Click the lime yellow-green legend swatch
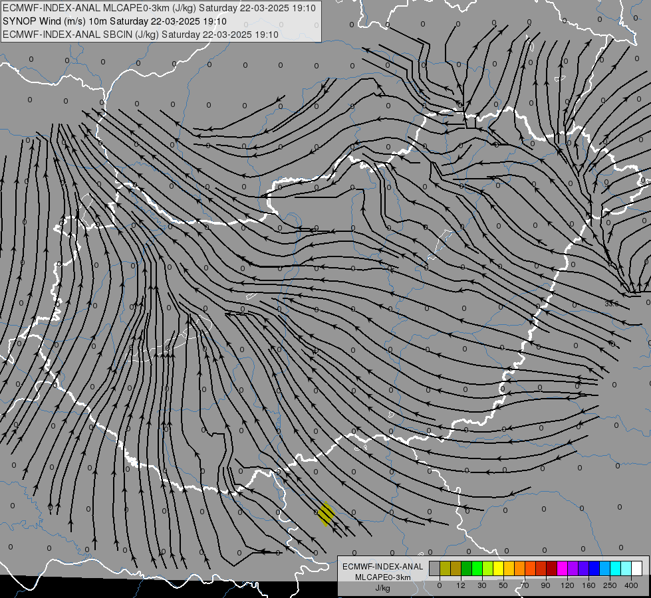The height and width of the screenshot is (598, 651). pos(487,569)
